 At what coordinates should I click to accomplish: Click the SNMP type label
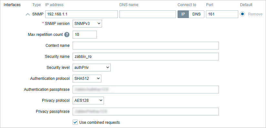point(38,14)
